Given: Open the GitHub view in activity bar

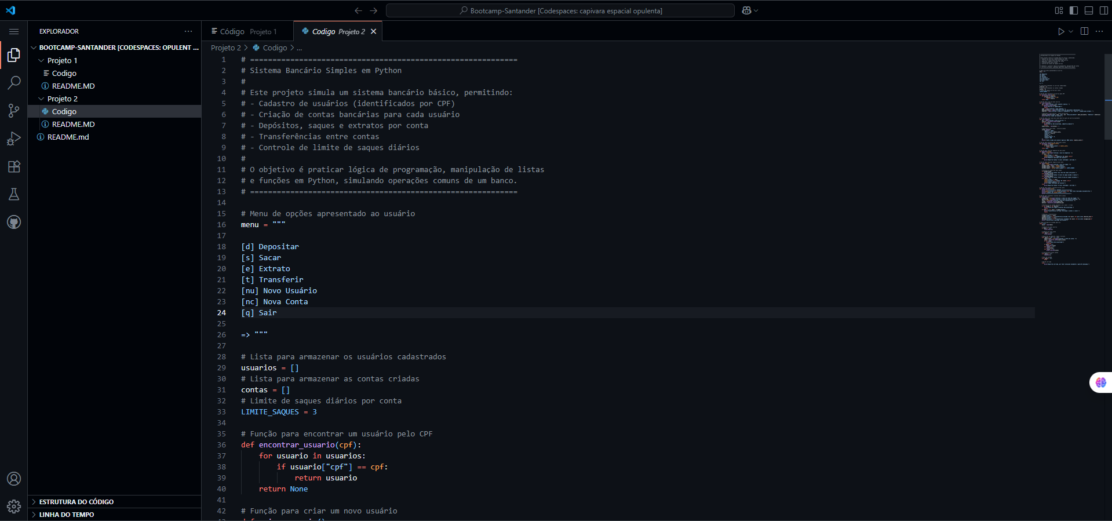Looking at the screenshot, I should (x=14, y=222).
